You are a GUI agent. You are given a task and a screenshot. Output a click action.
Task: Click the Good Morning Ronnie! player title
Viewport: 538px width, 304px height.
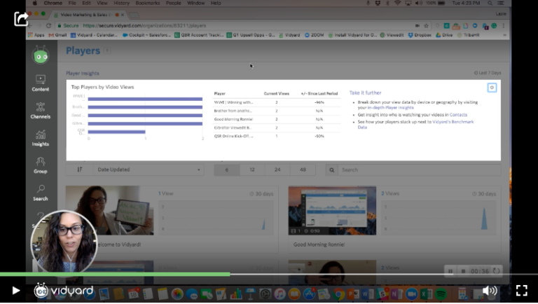click(x=319, y=244)
